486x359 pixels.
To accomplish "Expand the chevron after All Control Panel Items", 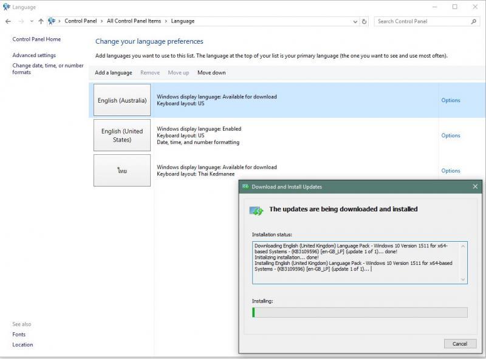I will pyautogui.click(x=166, y=21).
